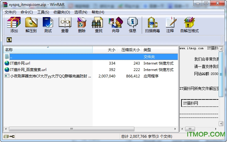Screen dimensions: 227x142
Task: Click the WinRAR title bar app icon
Action: click(x=5, y=5)
